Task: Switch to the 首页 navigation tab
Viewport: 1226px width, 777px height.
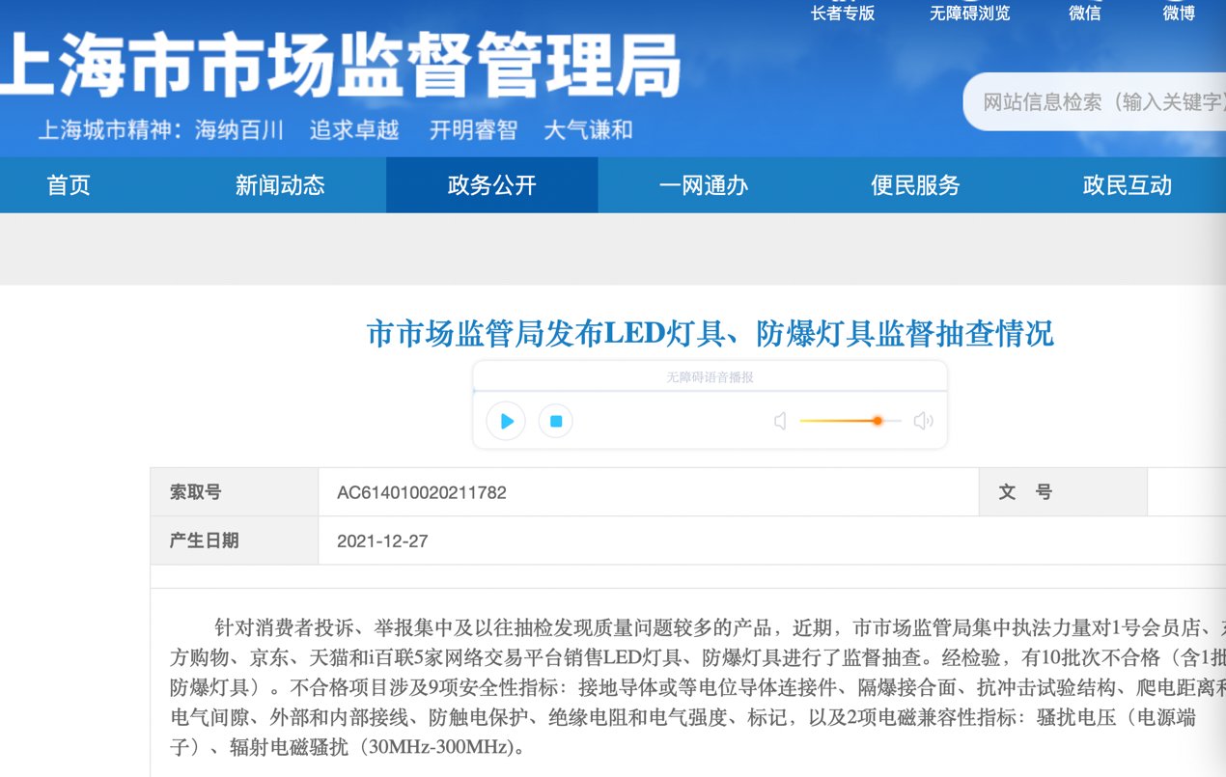Action: click(x=68, y=185)
